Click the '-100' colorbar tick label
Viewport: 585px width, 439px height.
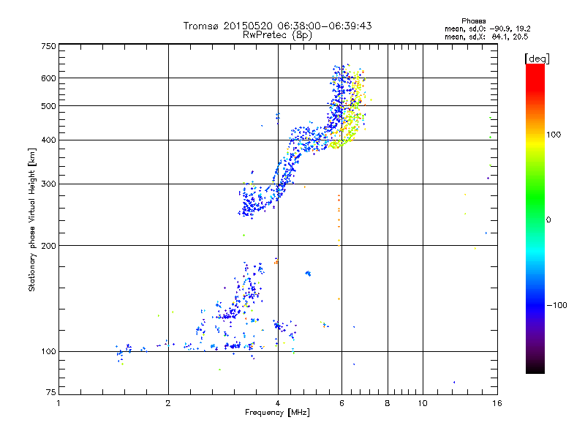pos(557,305)
